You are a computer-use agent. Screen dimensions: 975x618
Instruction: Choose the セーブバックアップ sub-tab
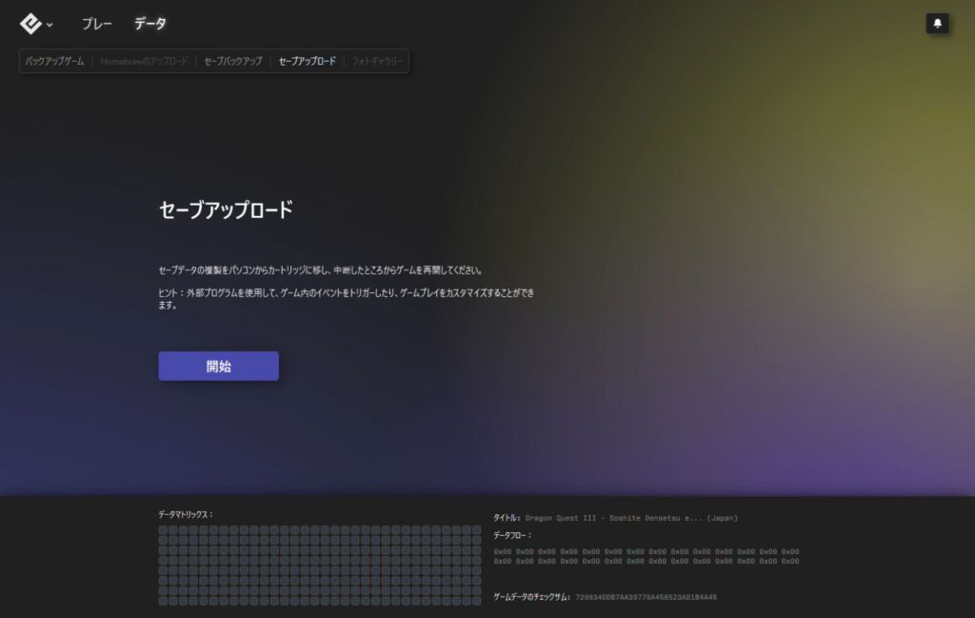pyautogui.click(x=232, y=61)
